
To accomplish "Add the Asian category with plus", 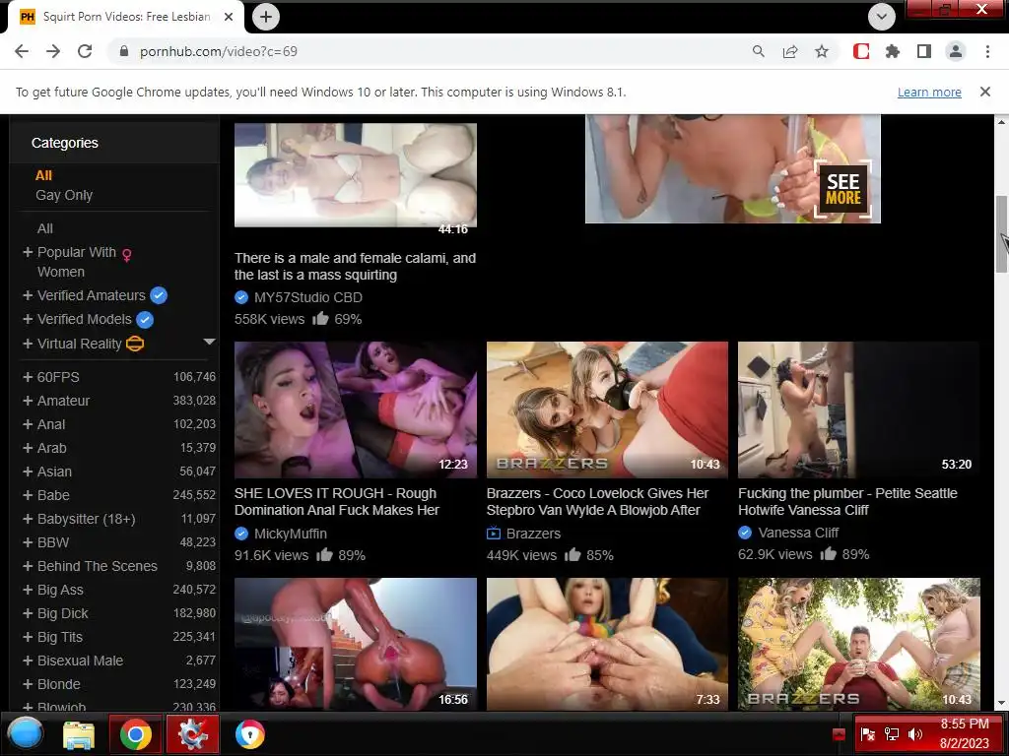I will (28, 472).
